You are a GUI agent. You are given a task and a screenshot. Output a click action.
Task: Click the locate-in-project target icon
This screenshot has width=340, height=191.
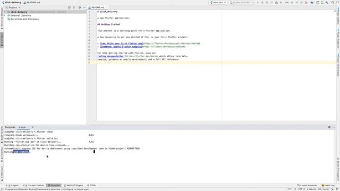69,7
